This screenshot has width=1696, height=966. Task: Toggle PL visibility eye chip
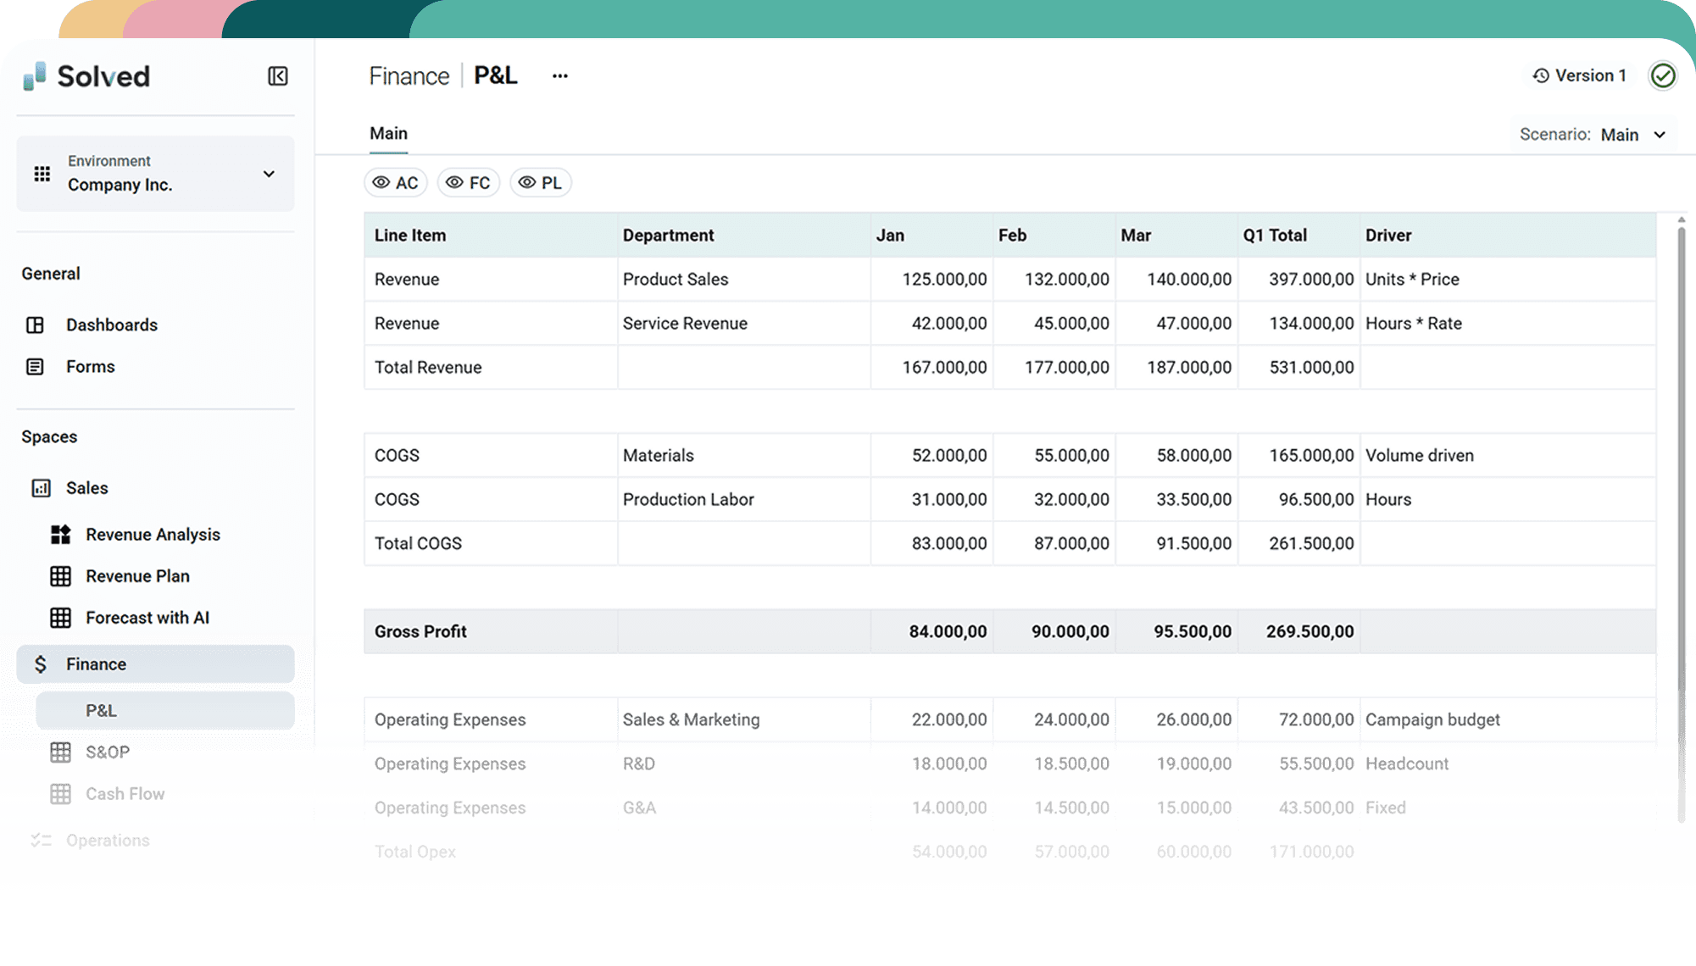pos(541,183)
